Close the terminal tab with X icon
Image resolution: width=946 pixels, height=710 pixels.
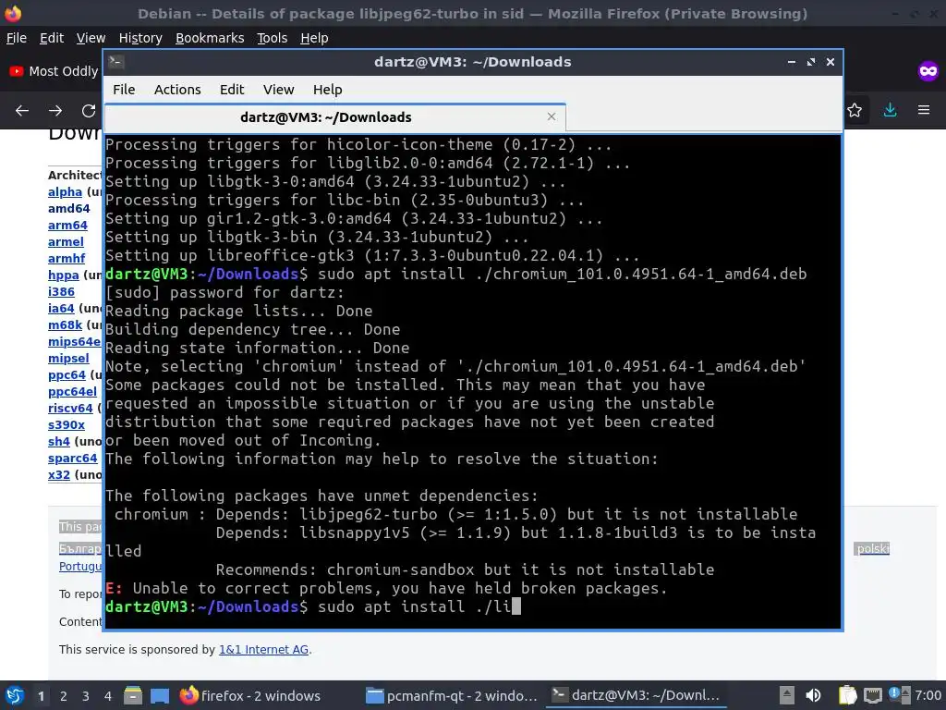tap(552, 116)
